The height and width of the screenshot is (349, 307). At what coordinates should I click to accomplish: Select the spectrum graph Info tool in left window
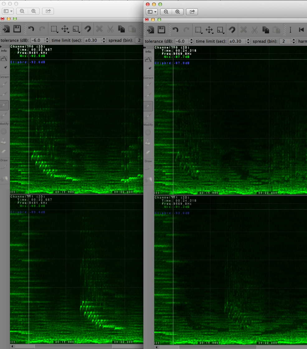pyautogui.click(x=4, y=59)
